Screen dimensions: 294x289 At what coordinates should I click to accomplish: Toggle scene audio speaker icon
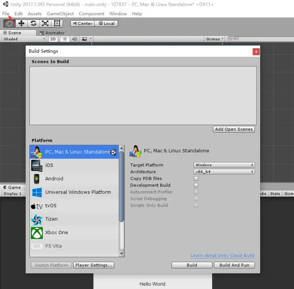coord(74,39)
